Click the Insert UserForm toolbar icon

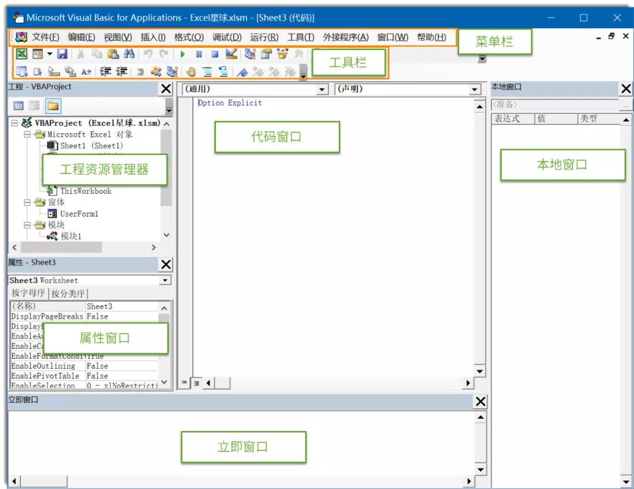coord(38,54)
